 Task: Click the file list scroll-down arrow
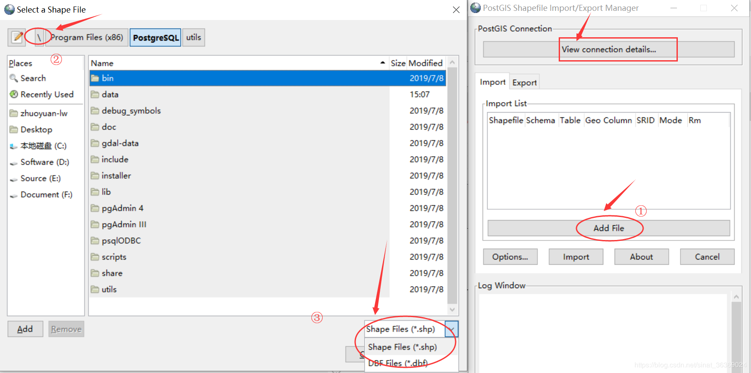pos(452,309)
